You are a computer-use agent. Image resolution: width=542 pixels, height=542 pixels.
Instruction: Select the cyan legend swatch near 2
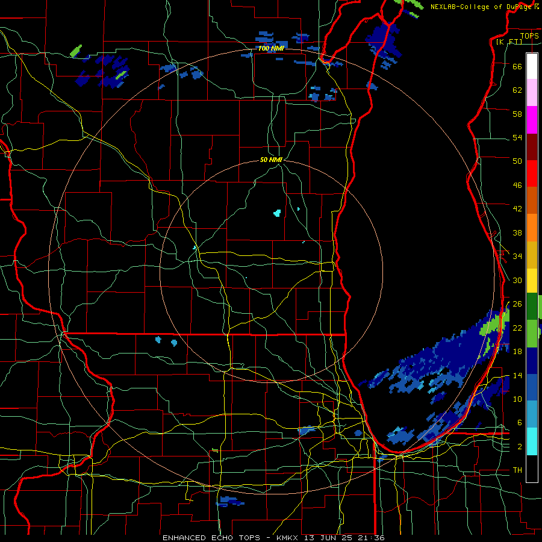(x=532, y=441)
